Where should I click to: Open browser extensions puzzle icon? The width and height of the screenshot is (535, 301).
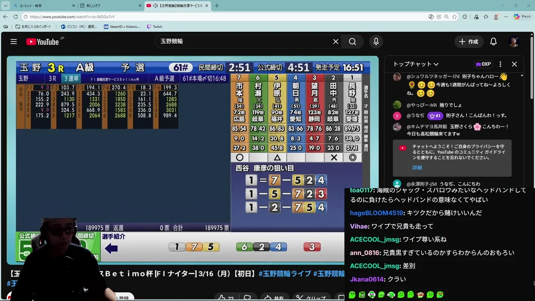(465, 17)
